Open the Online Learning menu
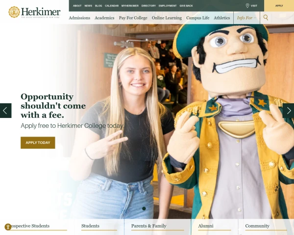Viewport: 294px width, 235px height. (x=167, y=18)
